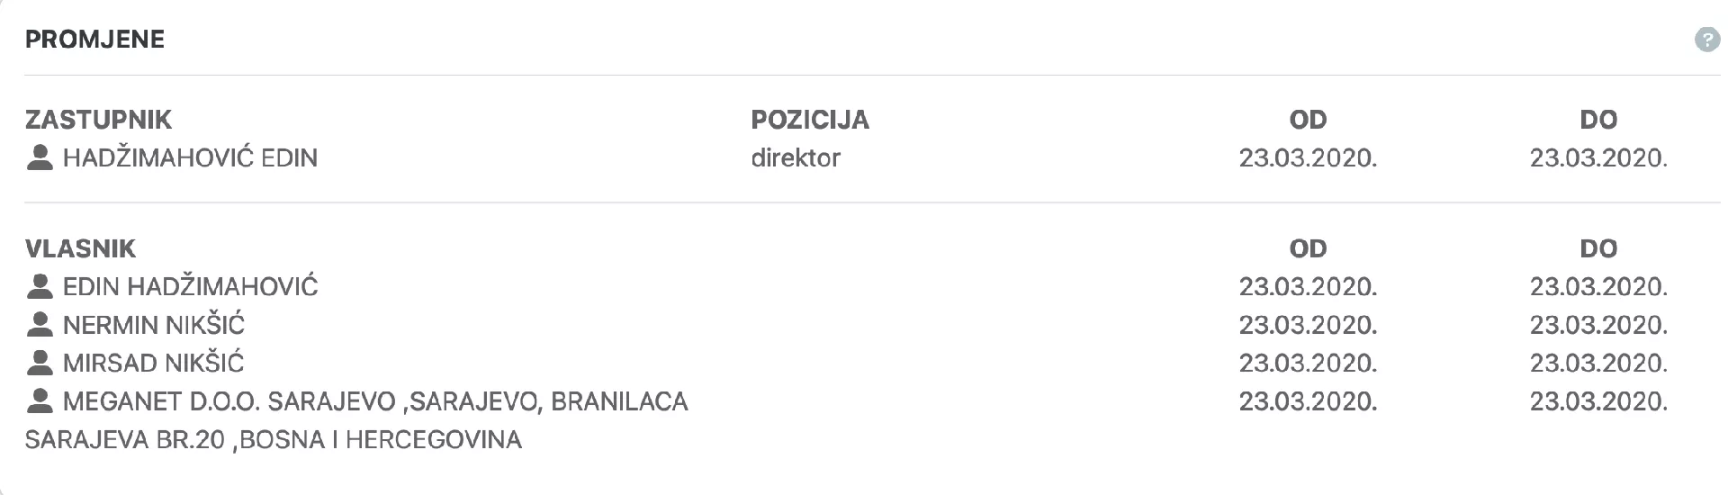
Task: Click person icon beside NERMIN NIKŠIĆ
Action: coord(40,325)
